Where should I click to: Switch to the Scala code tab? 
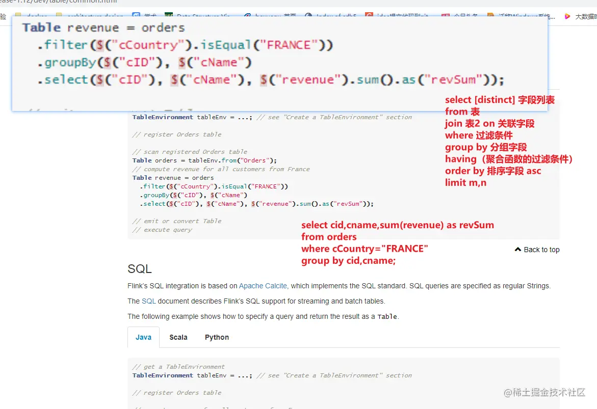click(x=178, y=337)
